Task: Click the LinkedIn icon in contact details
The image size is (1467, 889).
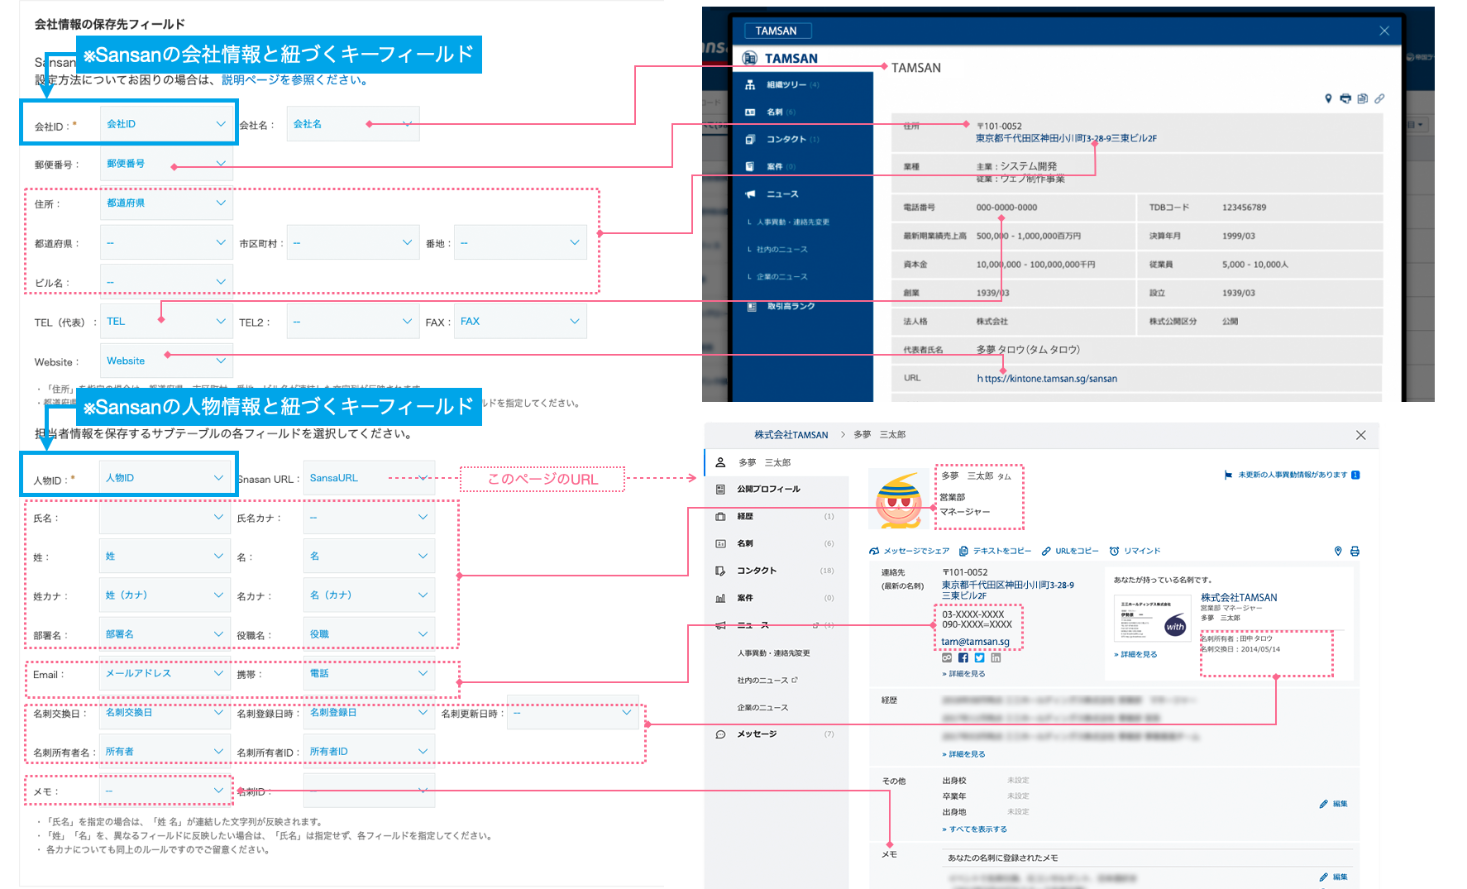Action: coord(996,658)
